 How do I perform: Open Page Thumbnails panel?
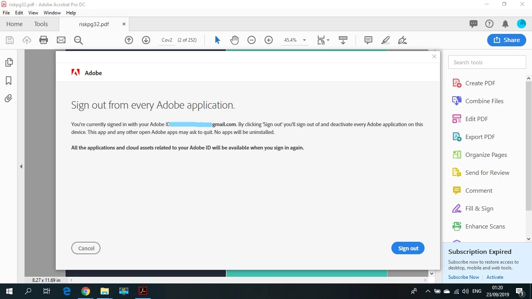(x=9, y=62)
